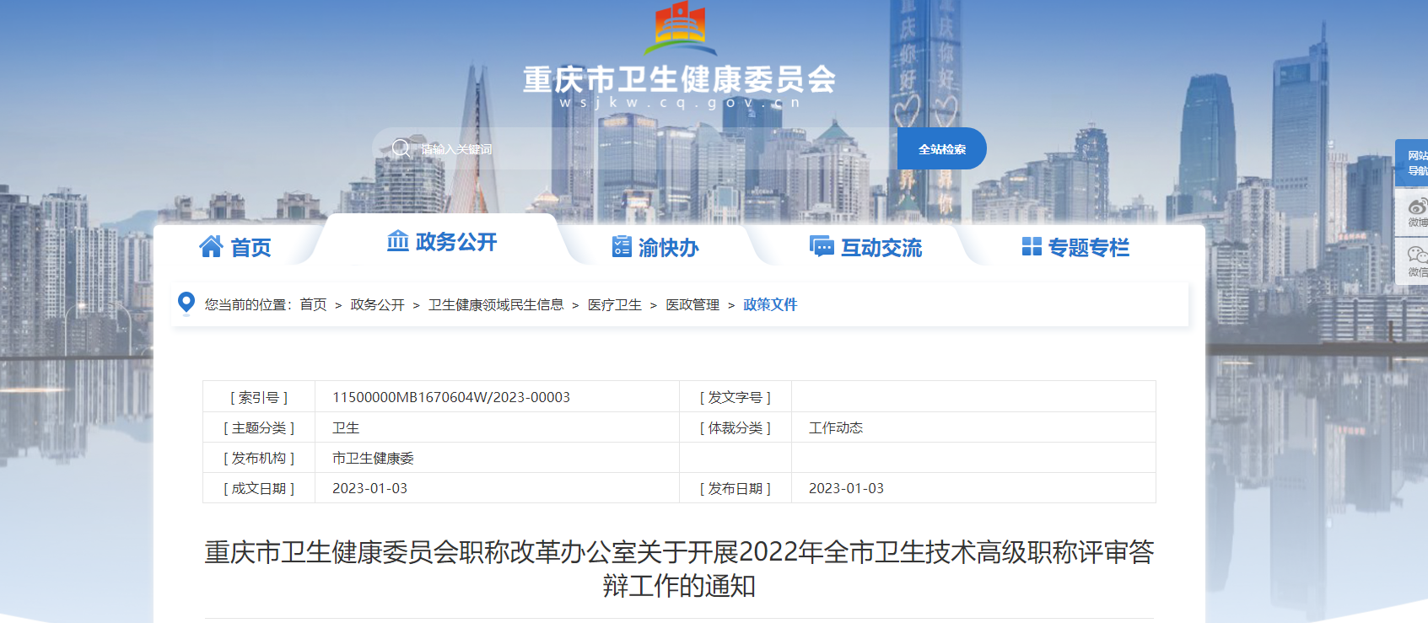
Task: Click the 医政管理 breadcrumb link
Action: pyautogui.click(x=692, y=304)
